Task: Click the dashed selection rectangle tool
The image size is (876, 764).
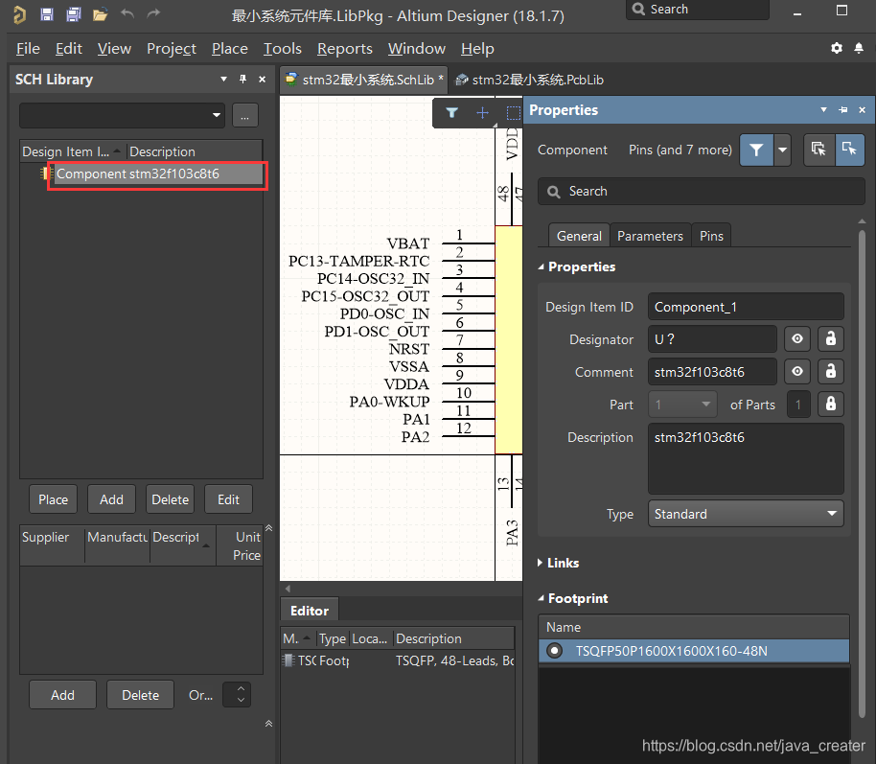Action: click(x=513, y=113)
